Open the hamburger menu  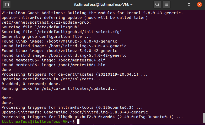[166, 4]
